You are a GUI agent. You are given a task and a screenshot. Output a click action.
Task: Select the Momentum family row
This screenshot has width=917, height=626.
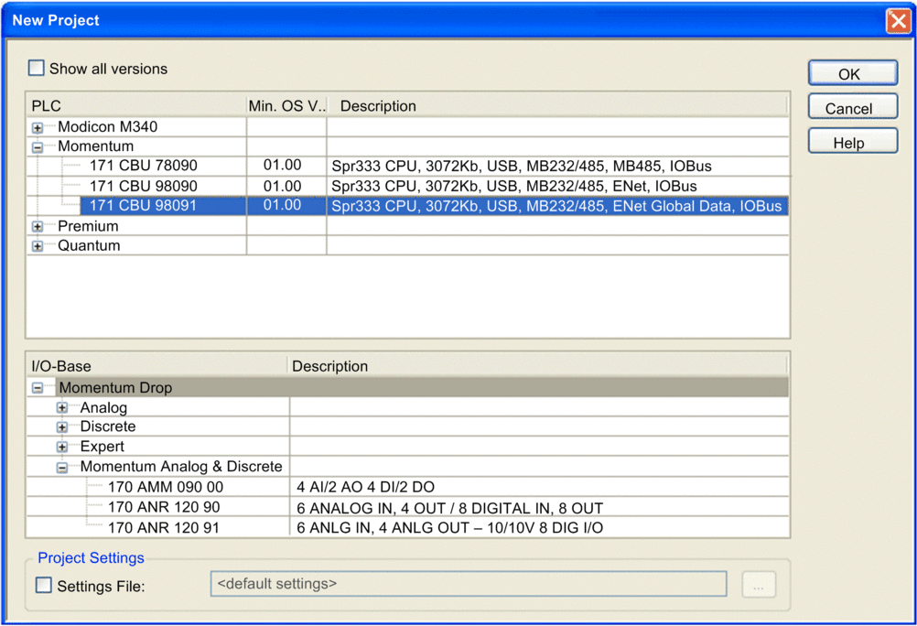(95, 146)
